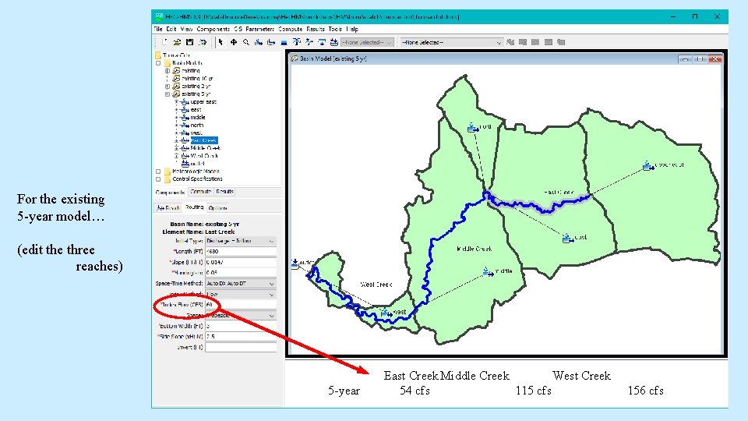The image size is (748, 421).
Task: Select the Source creation tool
Action: click(x=322, y=42)
